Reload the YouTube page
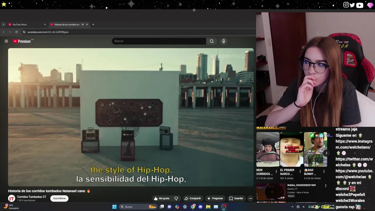This screenshot has height=211, width=375. [16, 32]
